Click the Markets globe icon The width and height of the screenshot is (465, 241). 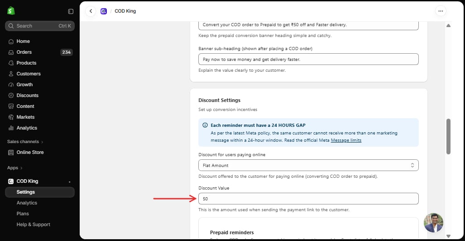coord(11,117)
